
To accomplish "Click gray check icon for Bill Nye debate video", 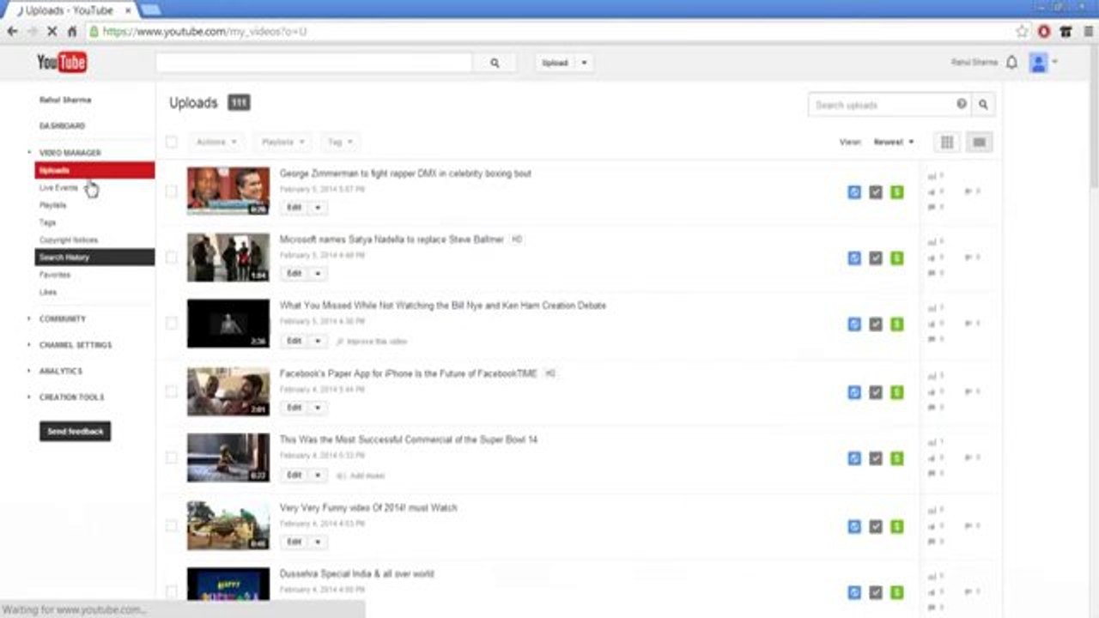I will click(x=876, y=324).
